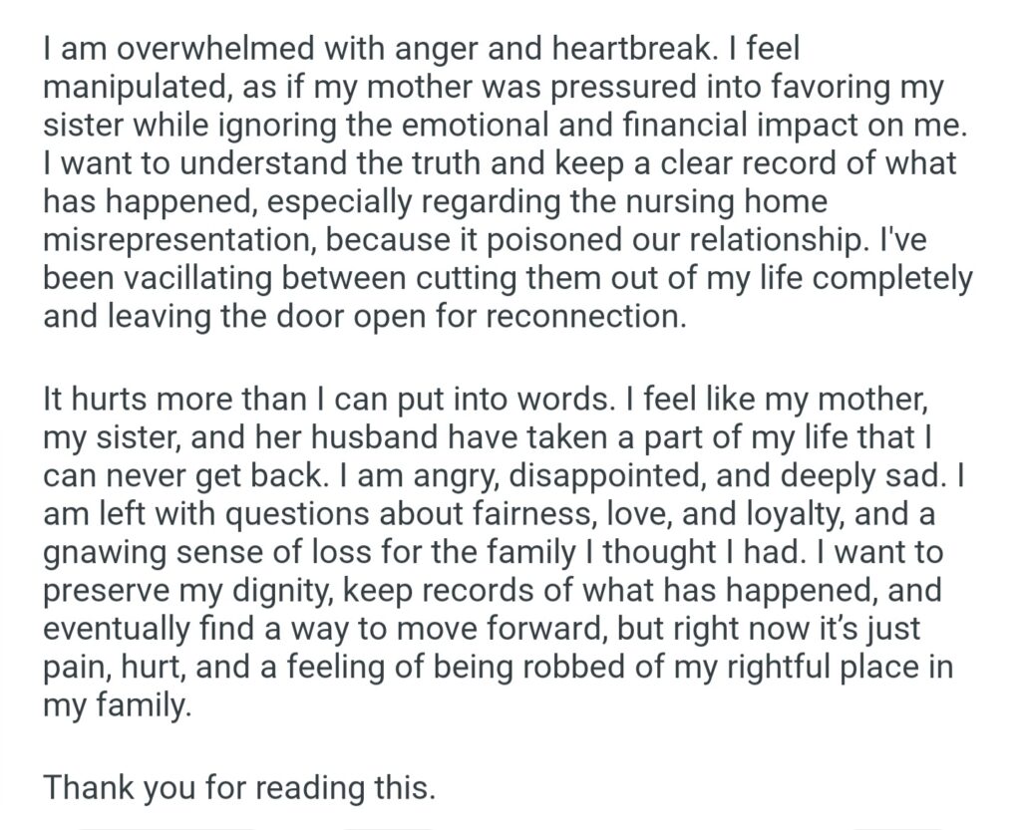Click the line "Thank you for reading this."
The image size is (1021, 830).
pos(239,787)
